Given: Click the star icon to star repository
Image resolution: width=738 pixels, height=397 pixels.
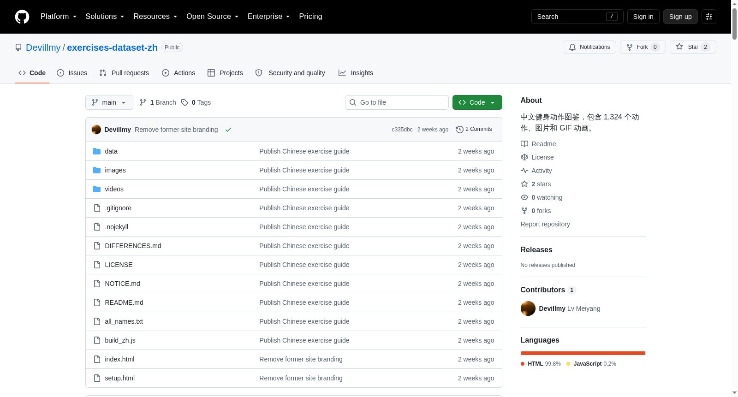Looking at the screenshot, I should 679,47.
